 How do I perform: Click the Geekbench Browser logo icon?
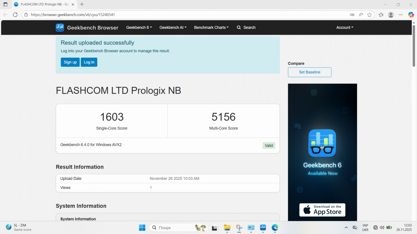59,27
